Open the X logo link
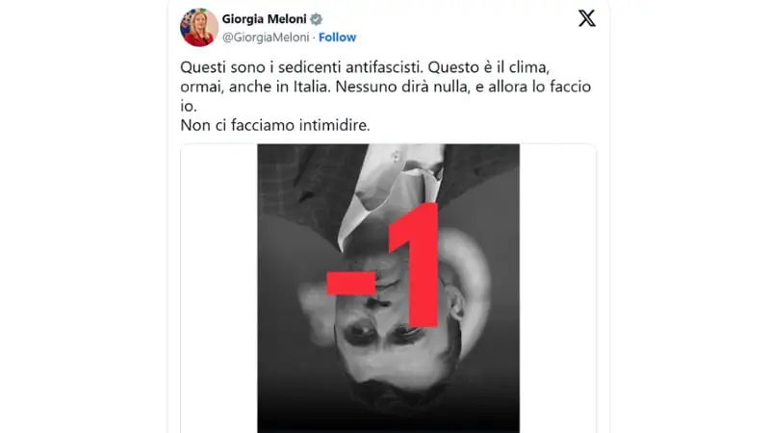Viewport: 770px width, 433px height. pyautogui.click(x=586, y=18)
